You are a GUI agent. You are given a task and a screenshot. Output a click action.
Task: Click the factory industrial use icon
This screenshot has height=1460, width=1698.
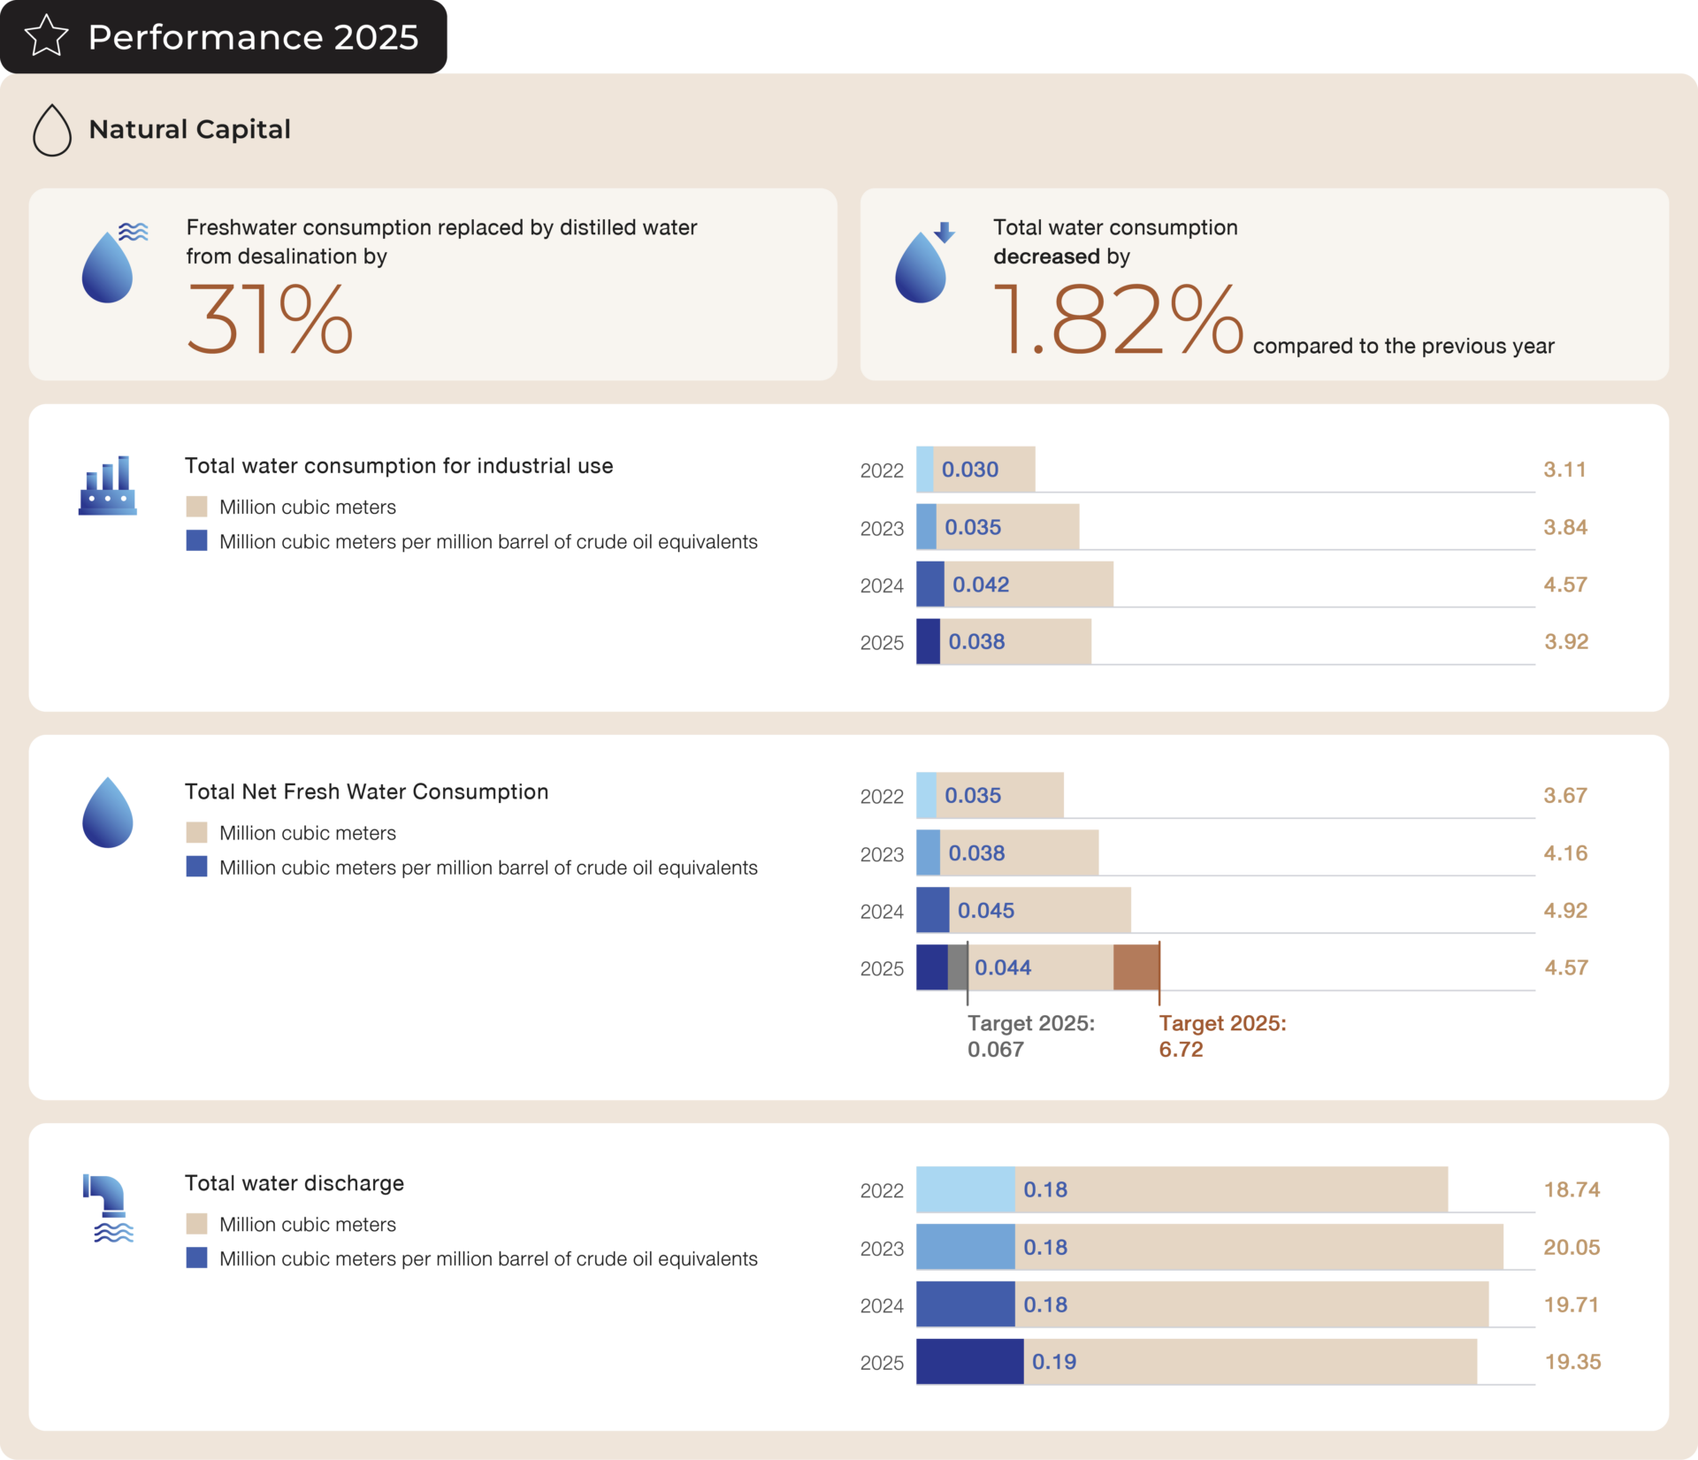click(x=107, y=486)
